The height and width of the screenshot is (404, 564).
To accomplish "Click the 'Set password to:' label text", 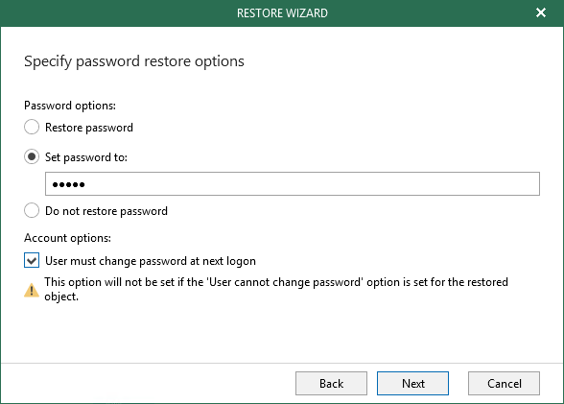I will click(86, 157).
